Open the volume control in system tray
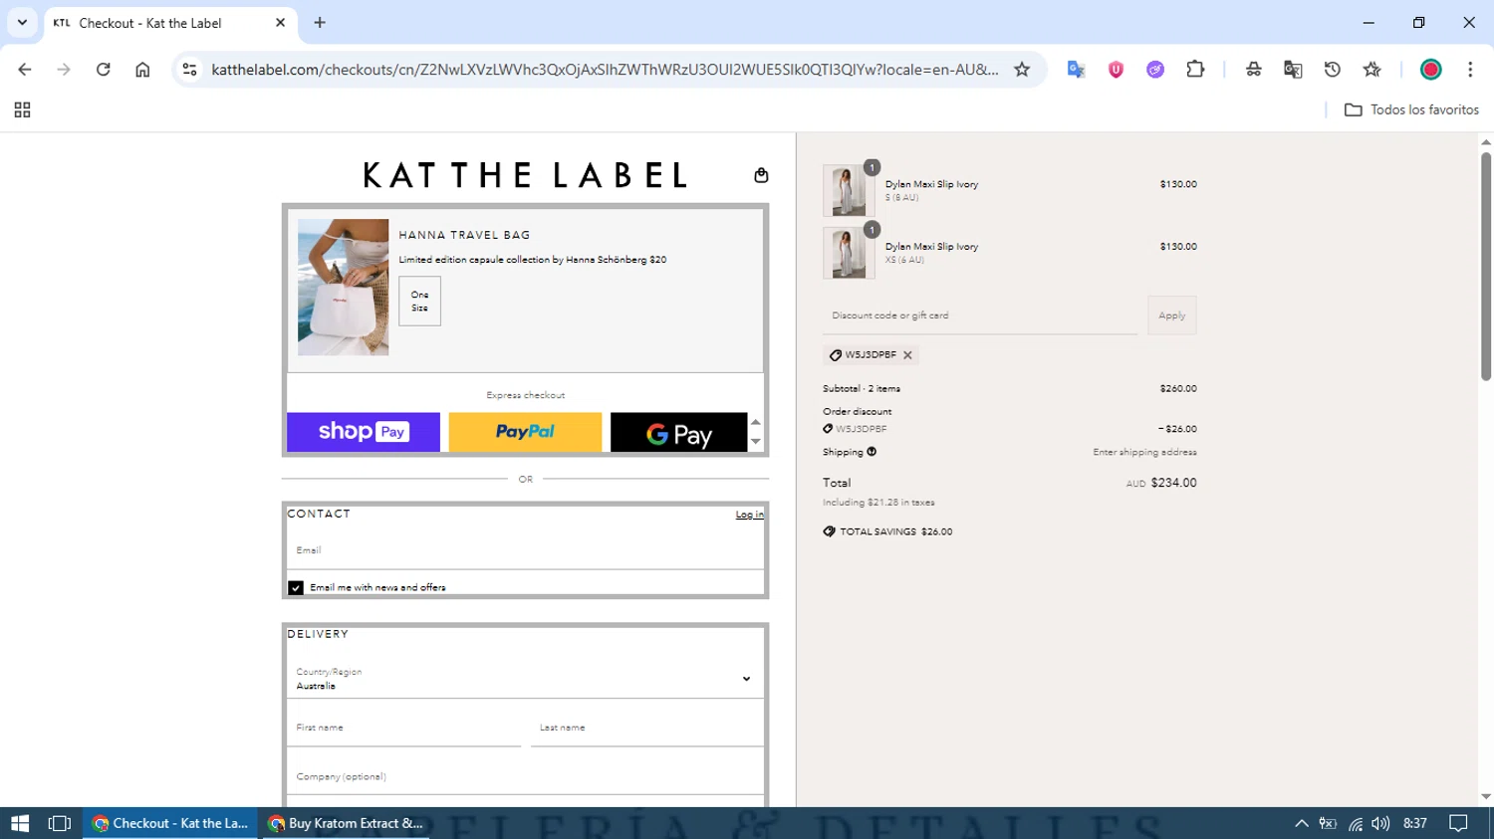 1380,823
